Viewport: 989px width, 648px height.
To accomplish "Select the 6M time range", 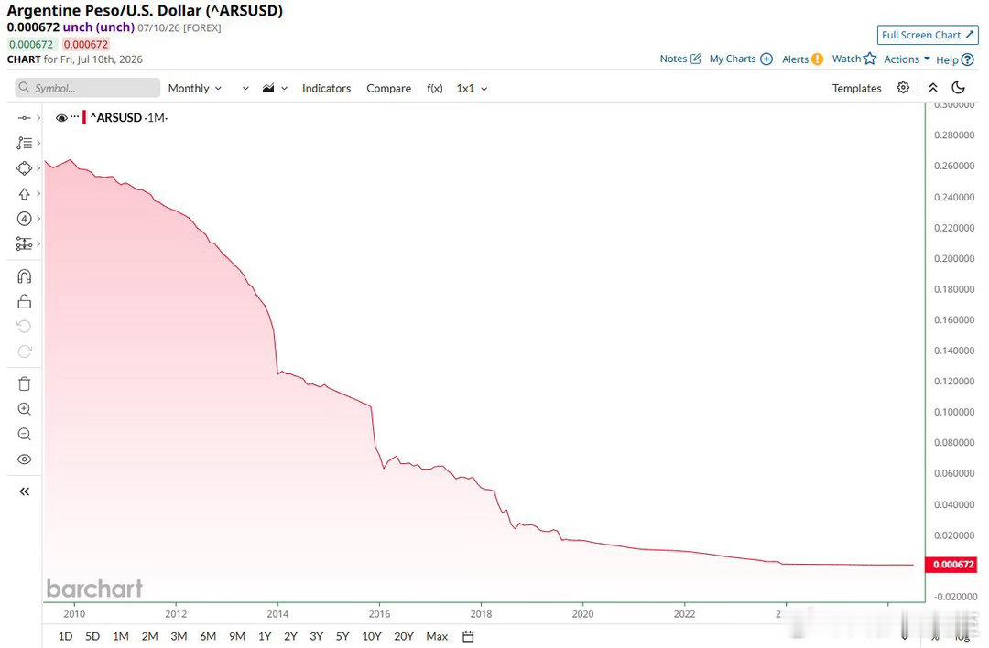I will 208,637.
